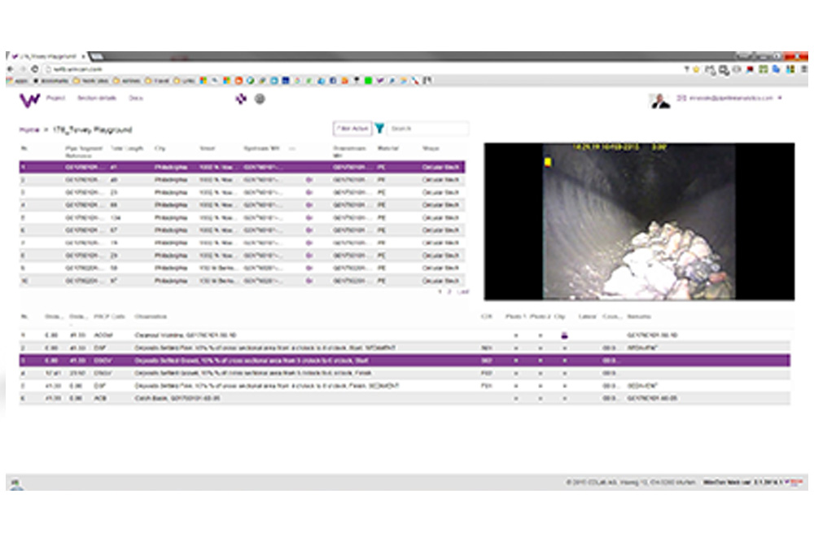Click the purple W logo icon
The width and height of the screenshot is (814, 542).
[x=29, y=100]
